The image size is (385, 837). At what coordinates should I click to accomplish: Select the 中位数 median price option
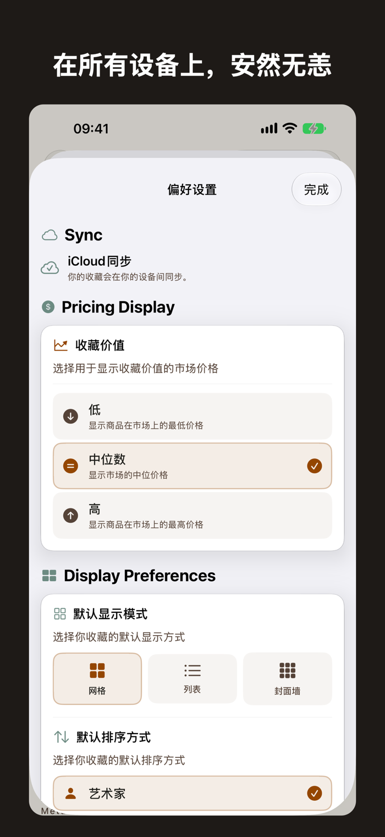click(193, 466)
